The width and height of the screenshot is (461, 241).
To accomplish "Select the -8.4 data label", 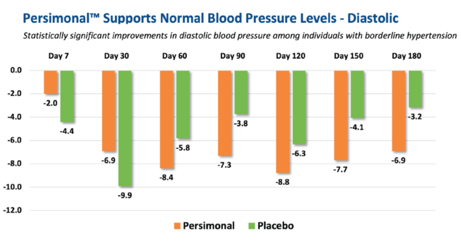I will coord(166,177).
